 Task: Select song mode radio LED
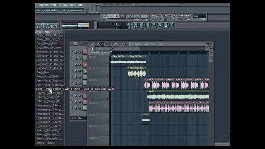pyautogui.click(x=106, y=17)
